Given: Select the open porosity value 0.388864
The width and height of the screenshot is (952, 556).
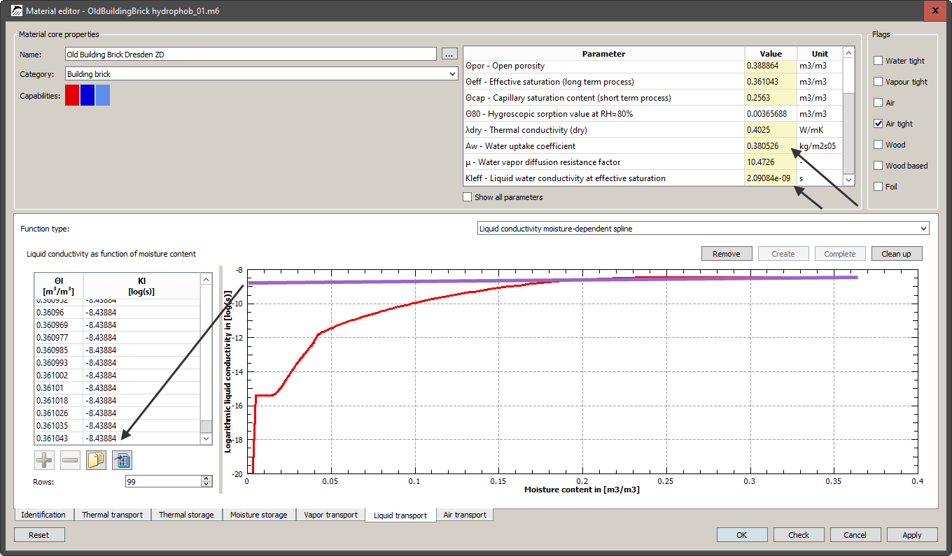Looking at the screenshot, I should pyautogui.click(x=770, y=66).
